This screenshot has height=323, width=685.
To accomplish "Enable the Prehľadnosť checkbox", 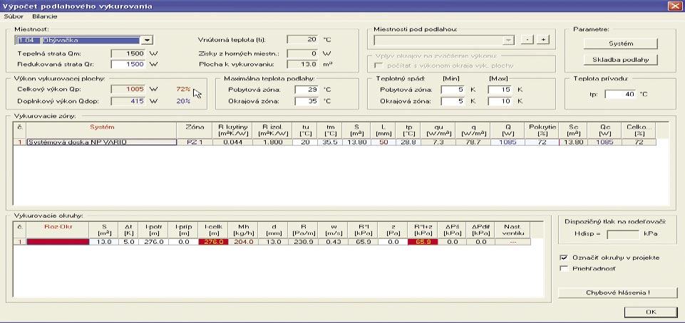I will click(564, 268).
